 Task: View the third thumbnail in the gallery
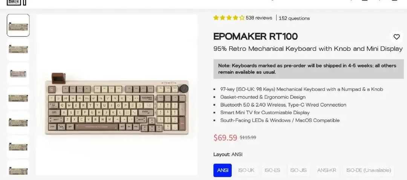coord(18,74)
